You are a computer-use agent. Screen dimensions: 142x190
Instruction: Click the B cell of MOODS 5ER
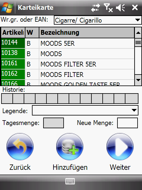tap(32, 43)
